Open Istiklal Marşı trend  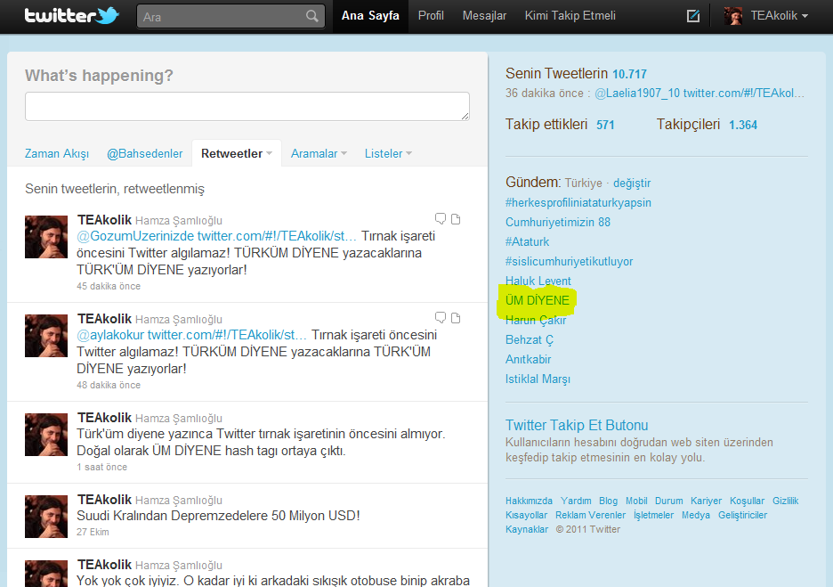pos(538,379)
